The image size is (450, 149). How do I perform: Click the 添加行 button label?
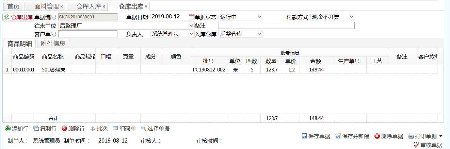[x=20, y=129]
